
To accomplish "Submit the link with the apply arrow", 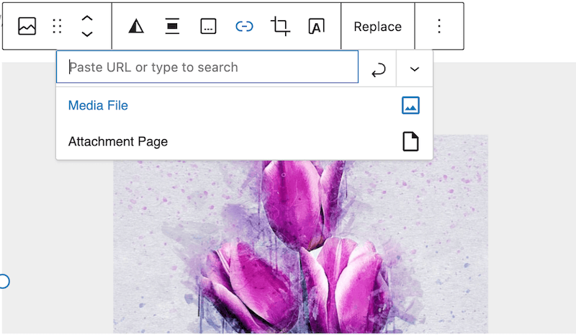I will 378,69.
